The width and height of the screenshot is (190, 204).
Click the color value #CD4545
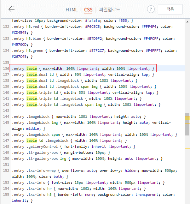(x=19, y=33)
